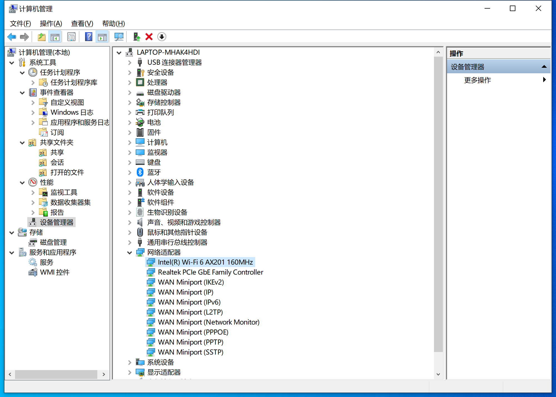The image size is (556, 397).
Task: Click the Up one level folder icon
Action: point(41,37)
